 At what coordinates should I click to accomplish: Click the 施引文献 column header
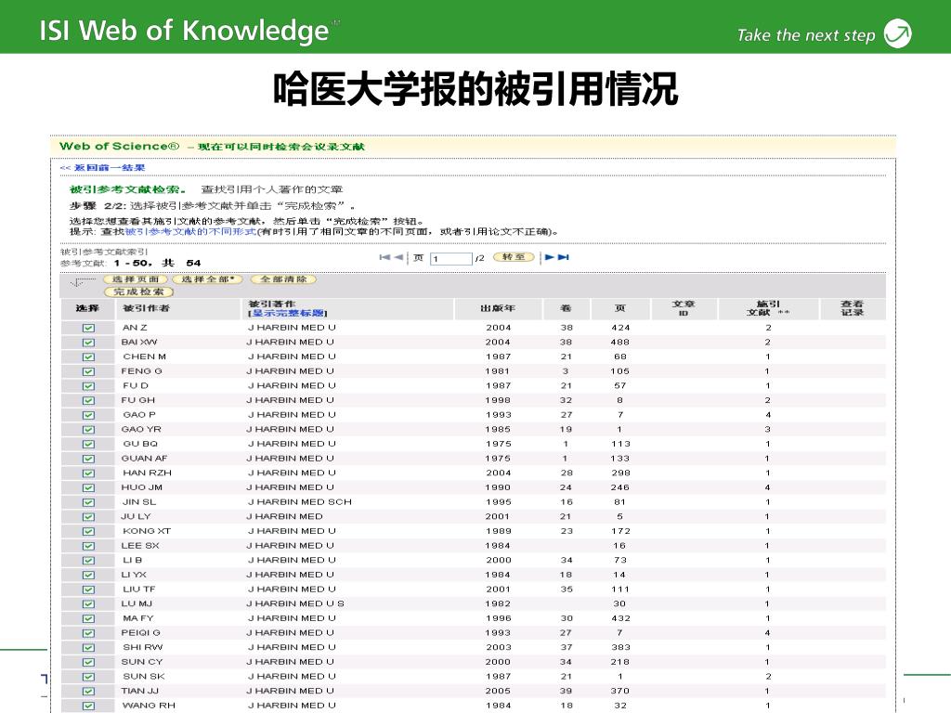[x=768, y=308]
